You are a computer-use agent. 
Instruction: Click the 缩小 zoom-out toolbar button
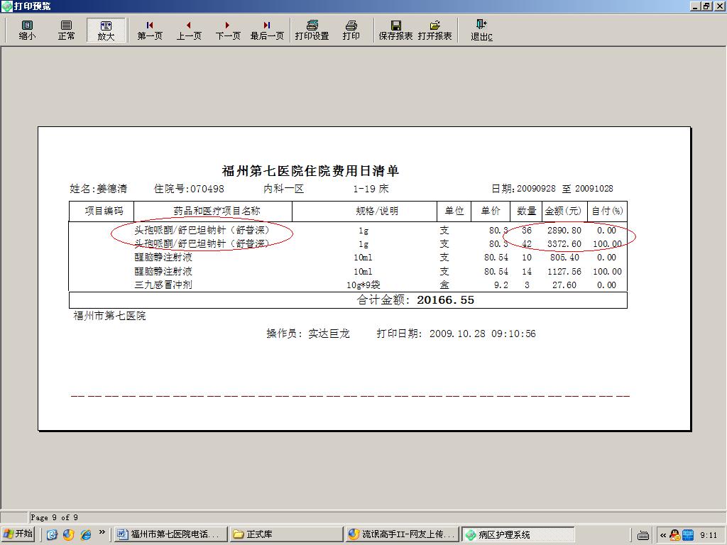(27, 31)
